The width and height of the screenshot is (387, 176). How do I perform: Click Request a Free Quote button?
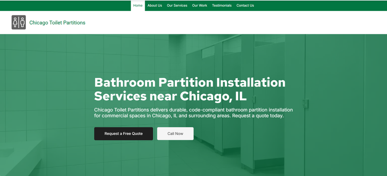tap(123, 134)
